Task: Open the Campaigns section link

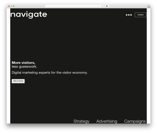Action: [135, 121]
